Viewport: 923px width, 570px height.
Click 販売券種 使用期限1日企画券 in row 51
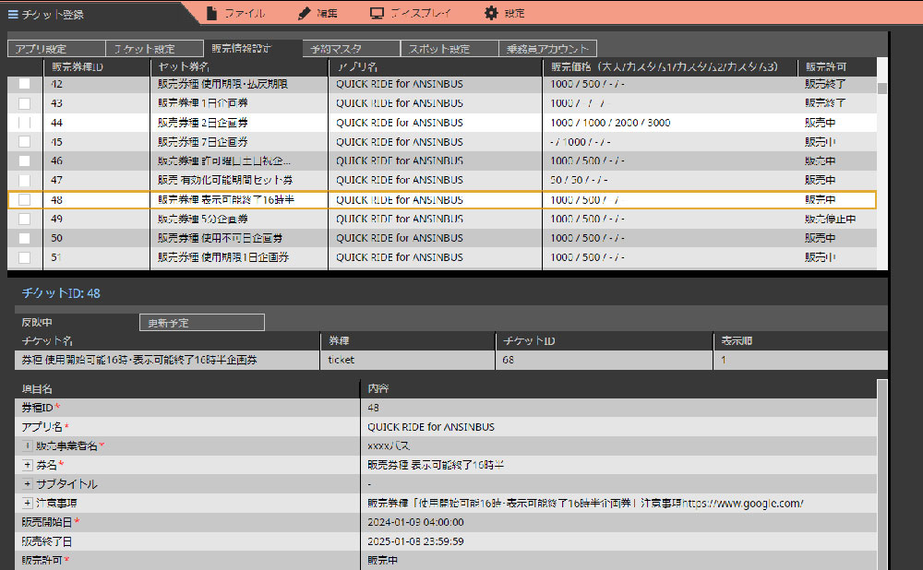[x=223, y=257]
